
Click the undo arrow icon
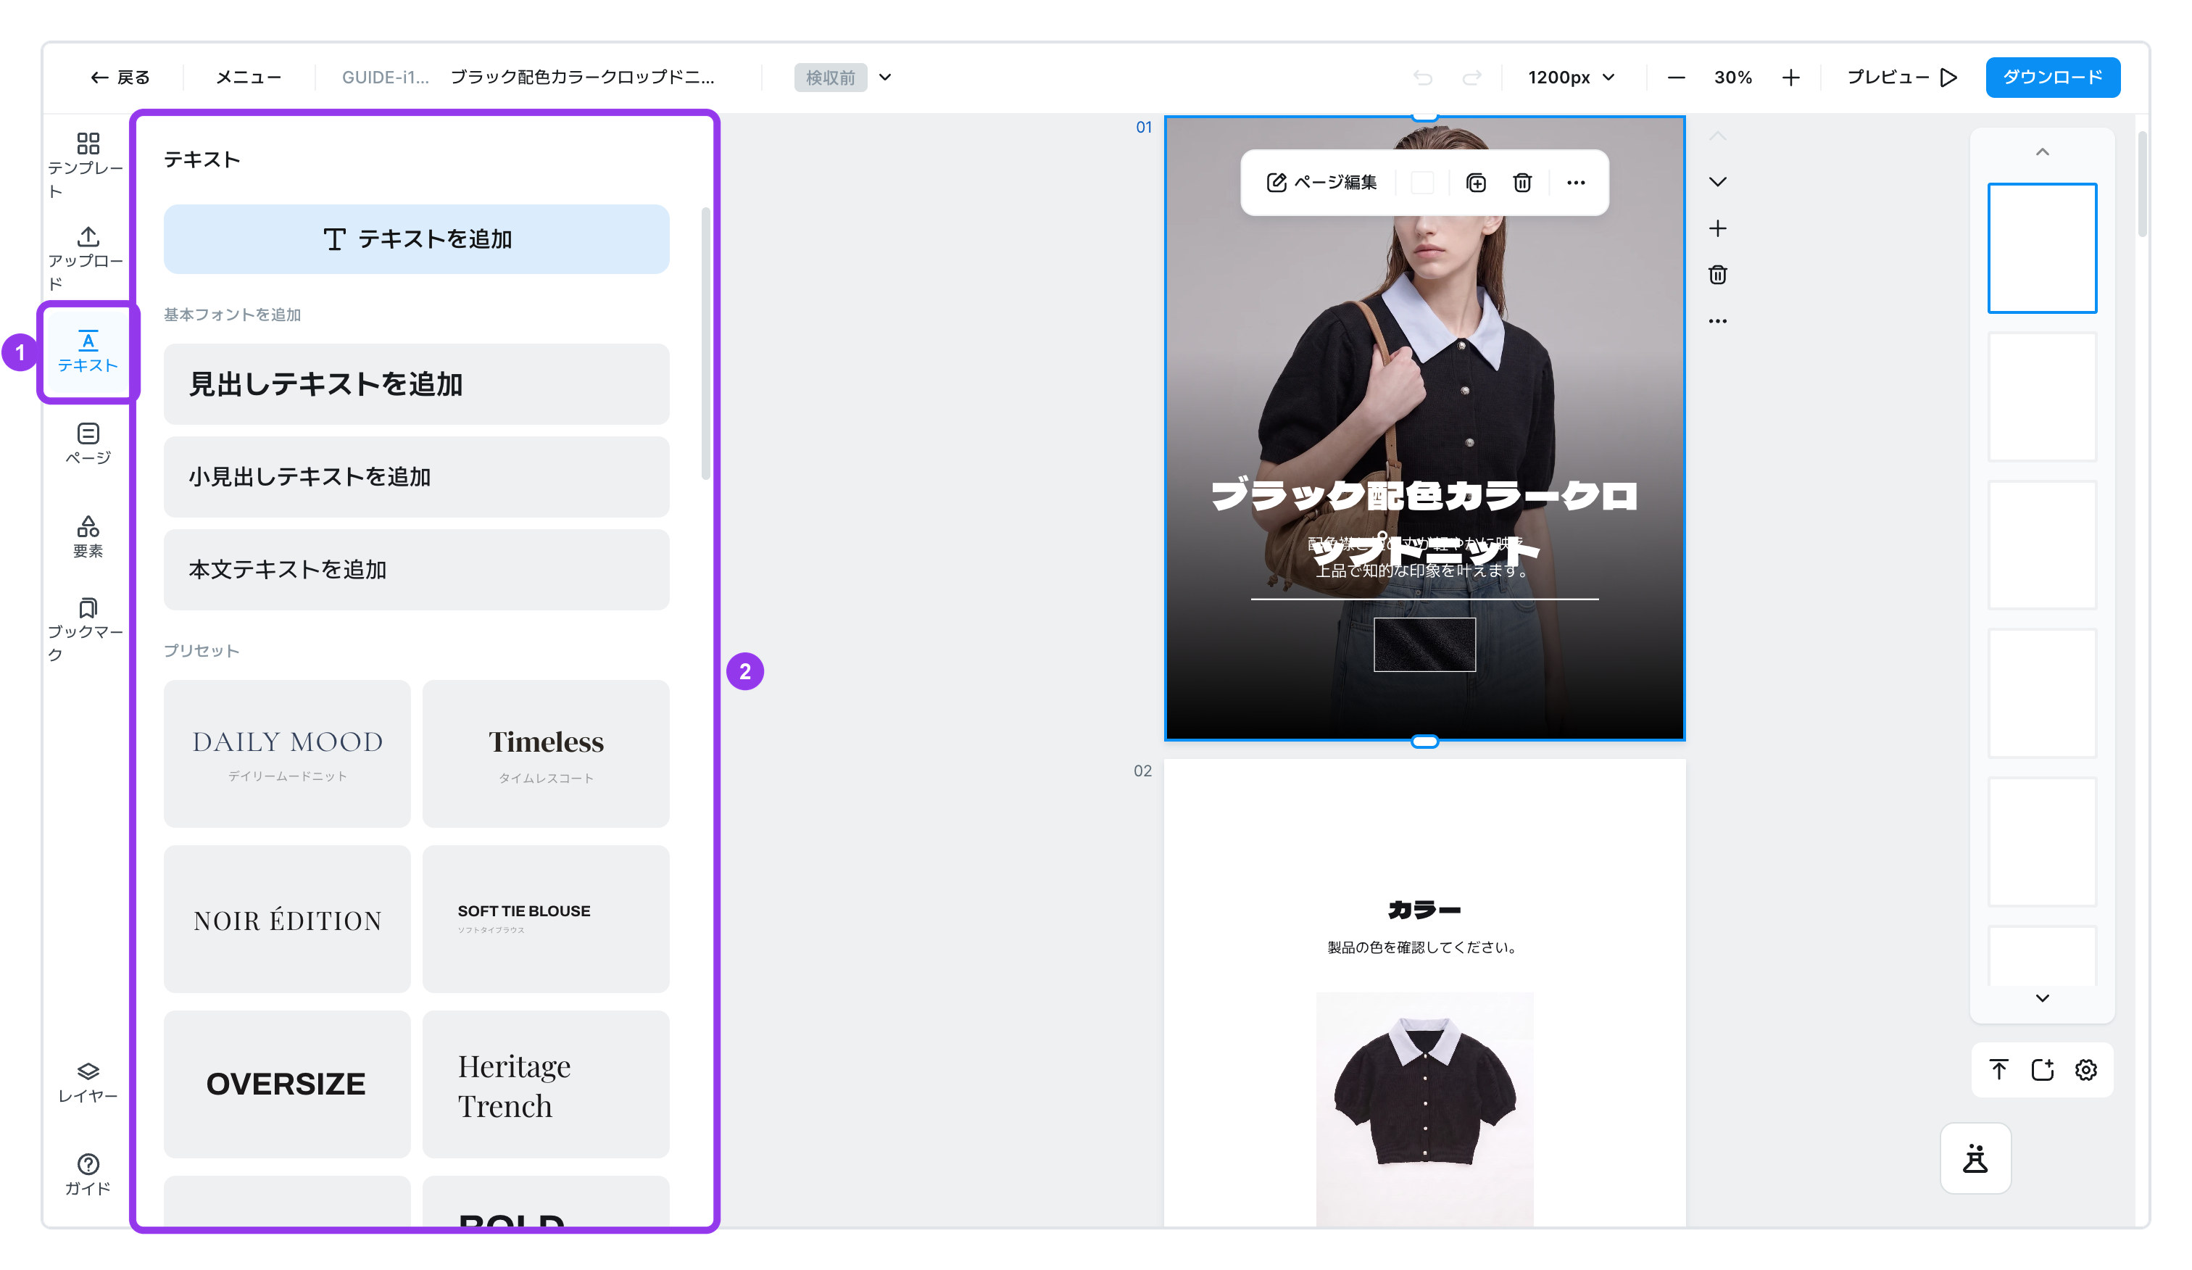1422,78
